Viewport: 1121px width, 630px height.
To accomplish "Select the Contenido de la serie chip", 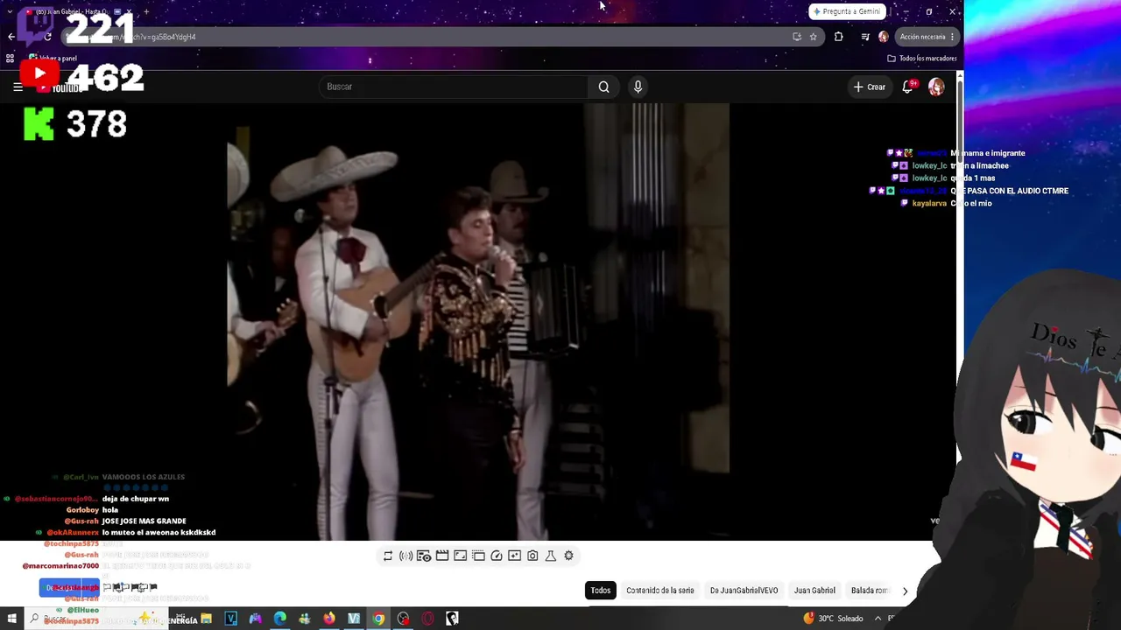I will coord(660,591).
